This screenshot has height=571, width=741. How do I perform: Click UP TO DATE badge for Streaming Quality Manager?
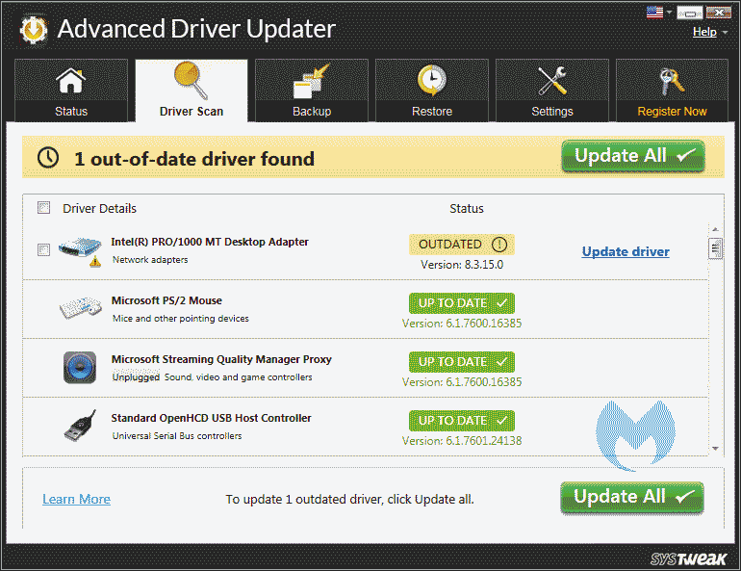point(462,362)
